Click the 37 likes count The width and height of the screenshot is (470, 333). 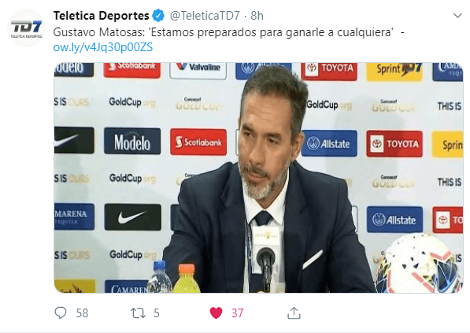click(238, 313)
